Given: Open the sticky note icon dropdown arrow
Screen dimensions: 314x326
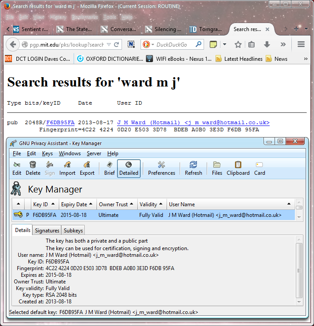Looking at the screenshot, I should [224, 44].
